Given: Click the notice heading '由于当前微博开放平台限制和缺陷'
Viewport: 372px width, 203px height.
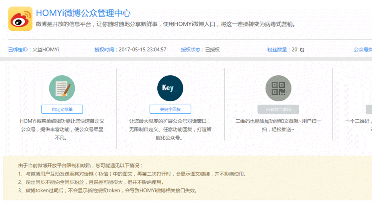Looking at the screenshot, I should 81,166.
